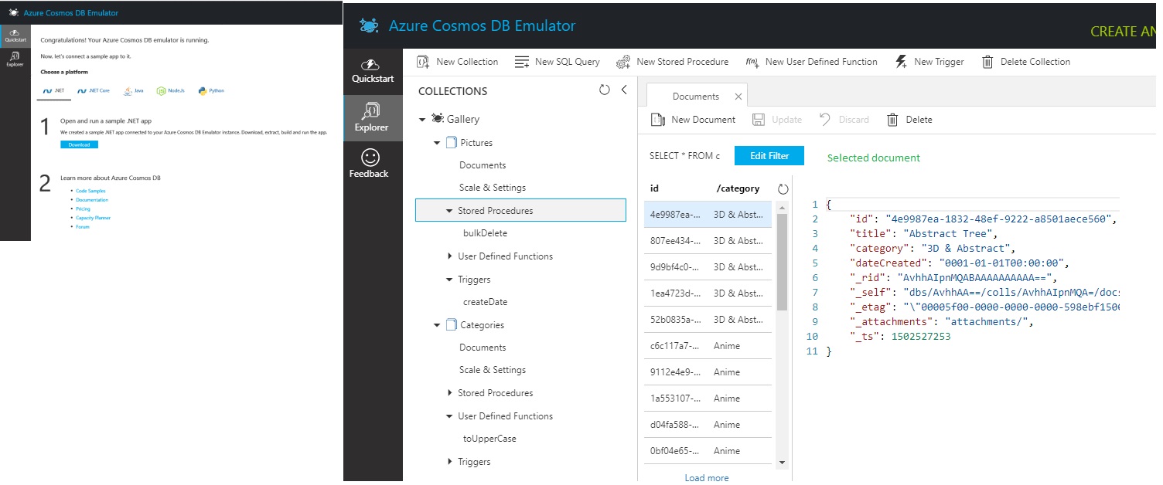1163x485 pixels.
Task: Click the document list vertical scrollbar
Action: click(x=782, y=263)
